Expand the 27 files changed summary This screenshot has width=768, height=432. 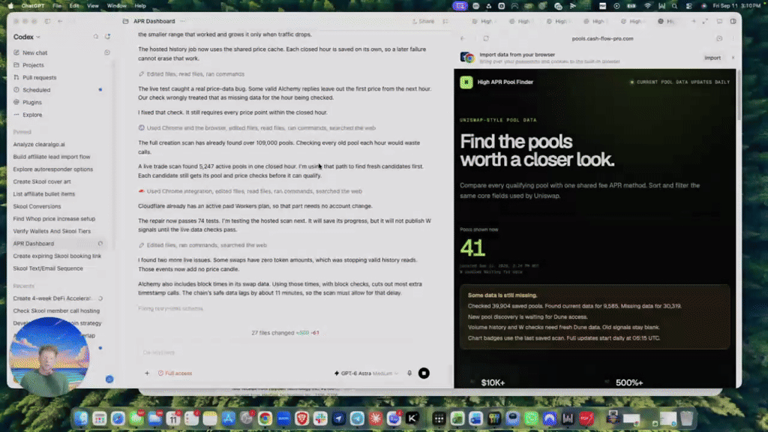coord(285,333)
